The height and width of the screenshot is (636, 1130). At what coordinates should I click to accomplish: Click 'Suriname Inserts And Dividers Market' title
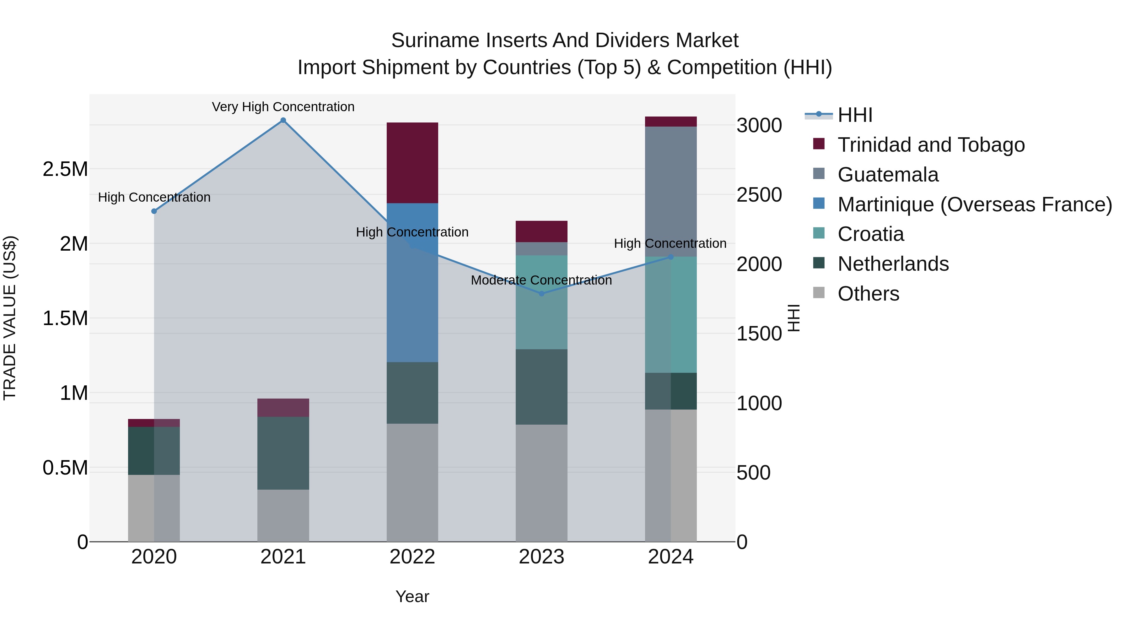coord(565,41)
